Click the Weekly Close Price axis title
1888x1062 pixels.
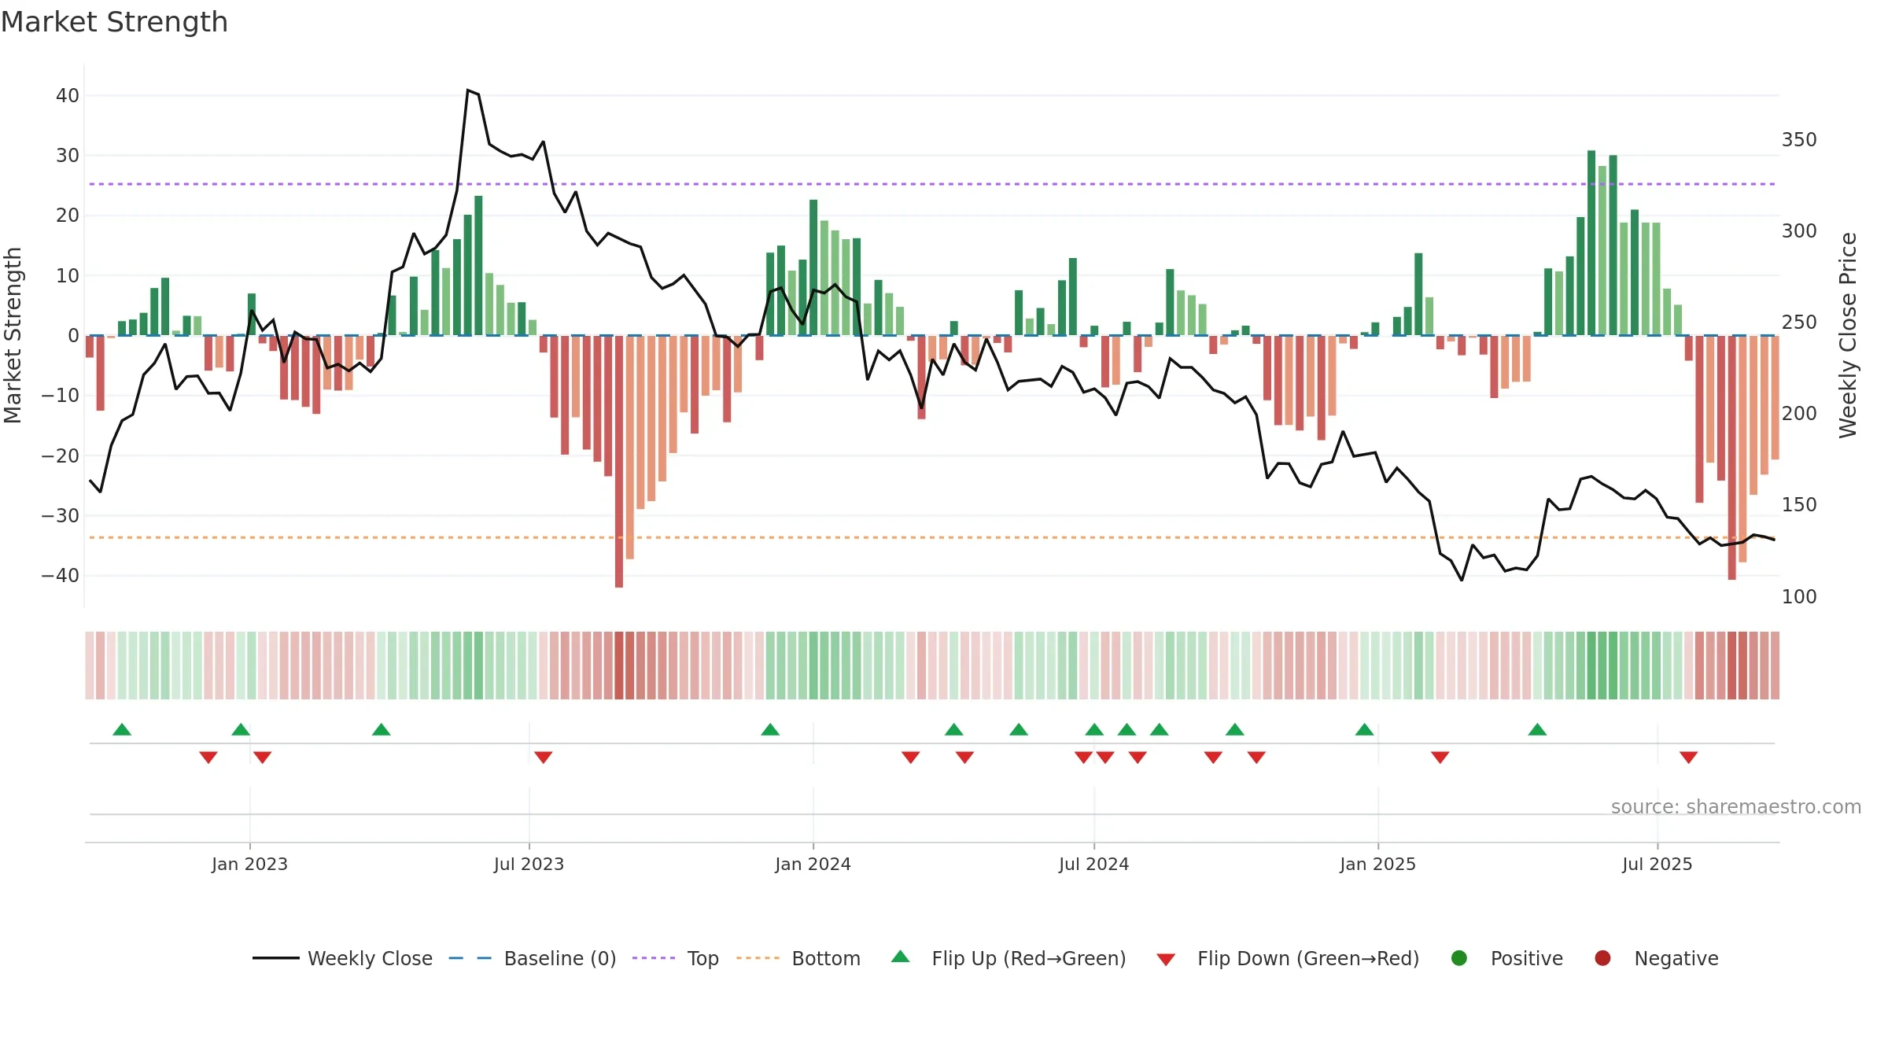coord(1848,335)
